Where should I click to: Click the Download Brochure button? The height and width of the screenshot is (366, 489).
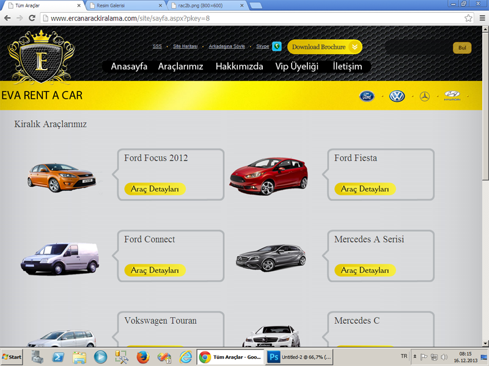[x=325, y=47]
